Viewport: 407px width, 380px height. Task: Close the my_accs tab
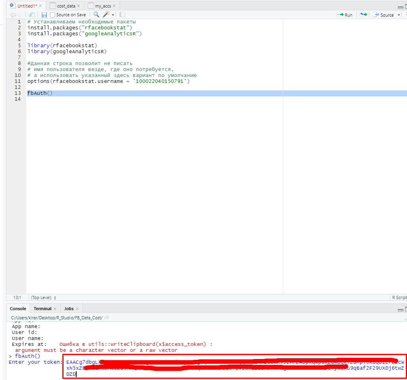[x=115, y=6]
